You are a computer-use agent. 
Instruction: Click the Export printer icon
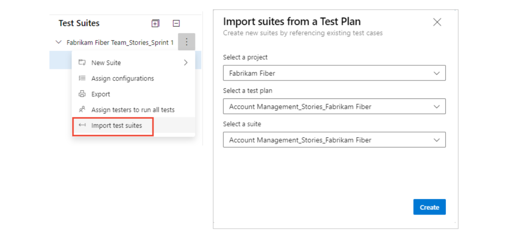[x=82, y=94]
